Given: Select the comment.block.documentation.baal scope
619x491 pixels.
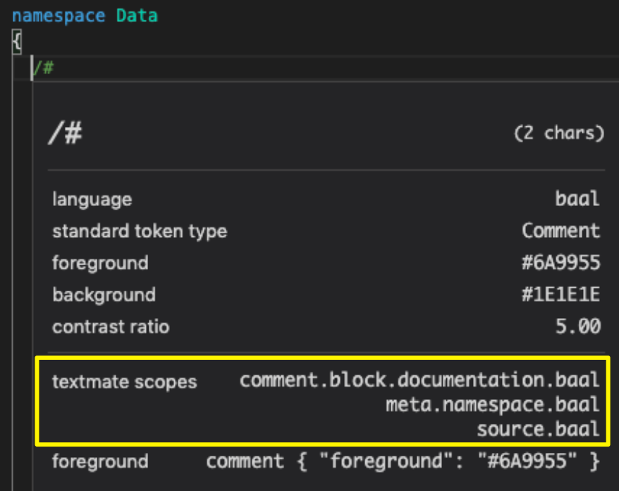Looking at the screenshot, I should [419, 380].
